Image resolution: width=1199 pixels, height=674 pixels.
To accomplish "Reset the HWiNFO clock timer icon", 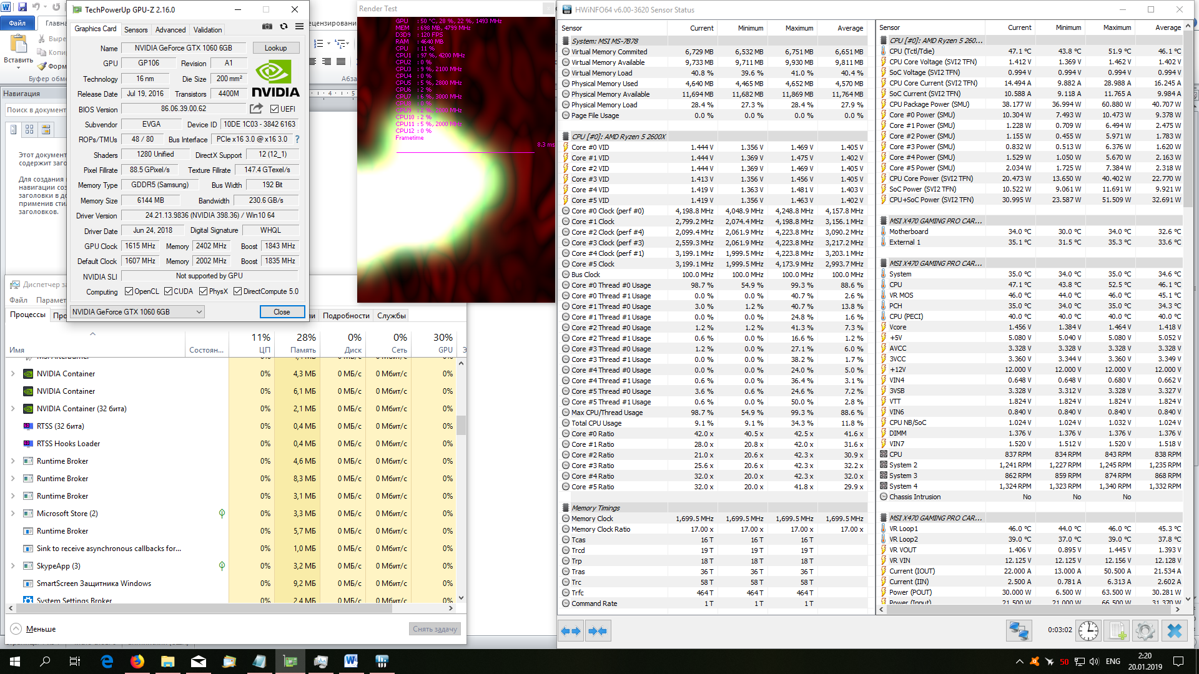I will pos(1088,630).
